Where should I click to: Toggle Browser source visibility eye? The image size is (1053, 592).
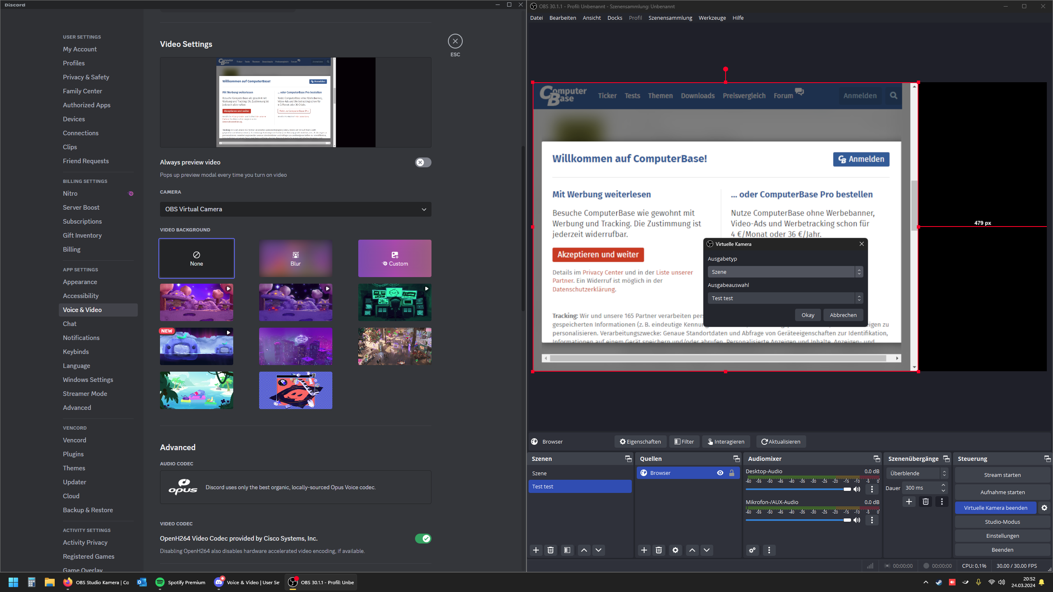click(720, 473)
